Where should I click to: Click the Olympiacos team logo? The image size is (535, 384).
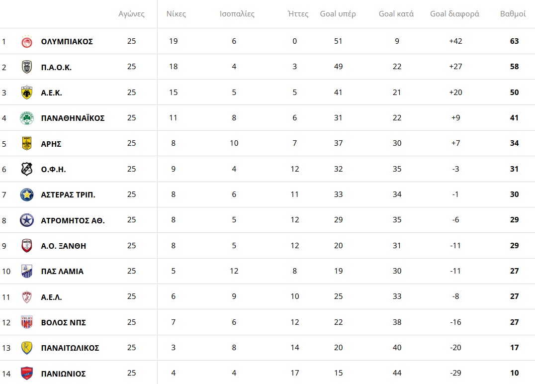27,42
